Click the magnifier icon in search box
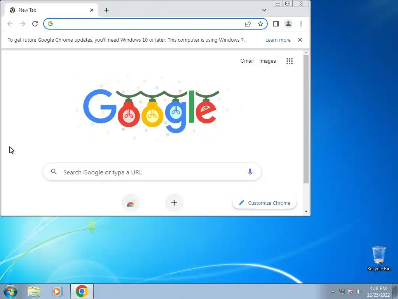The height and width of the screenshot is (299, 398). coord(54,172)
